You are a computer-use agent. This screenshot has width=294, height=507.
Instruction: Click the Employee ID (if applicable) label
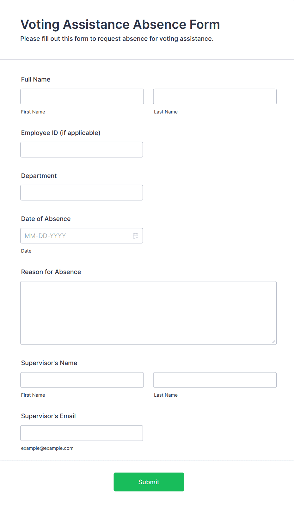tap(61, 133)
